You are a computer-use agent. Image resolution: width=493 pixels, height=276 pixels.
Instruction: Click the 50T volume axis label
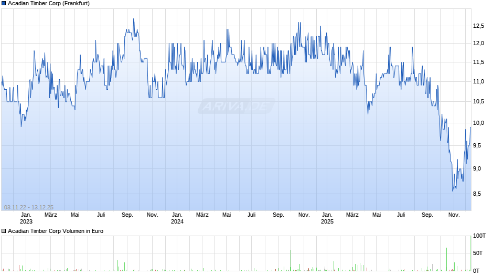click(x=478, y=253)
